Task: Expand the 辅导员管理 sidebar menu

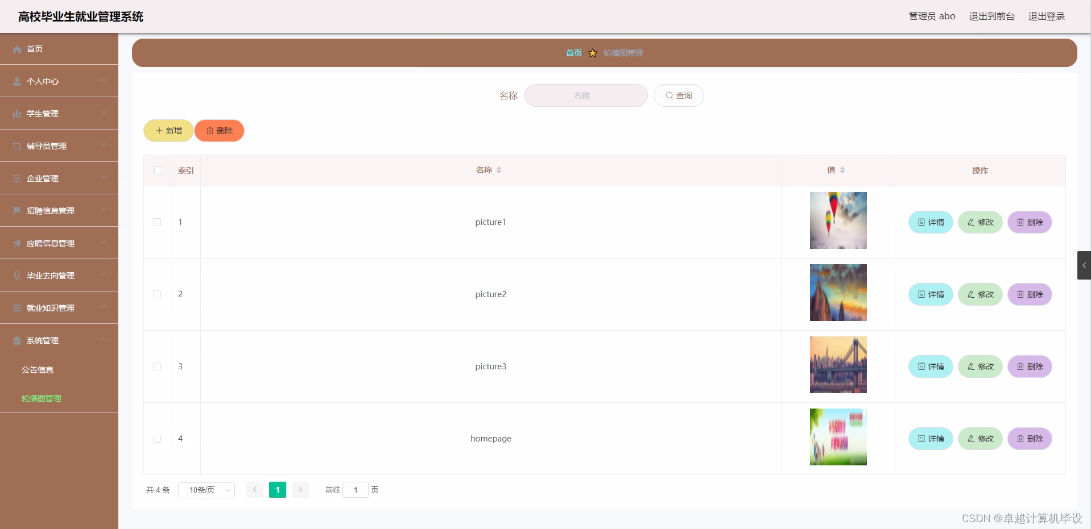Action: [57, 145]
